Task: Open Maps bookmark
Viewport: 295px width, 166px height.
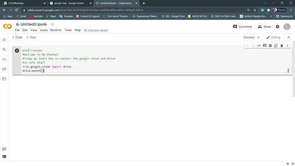Action: point(51,17)
